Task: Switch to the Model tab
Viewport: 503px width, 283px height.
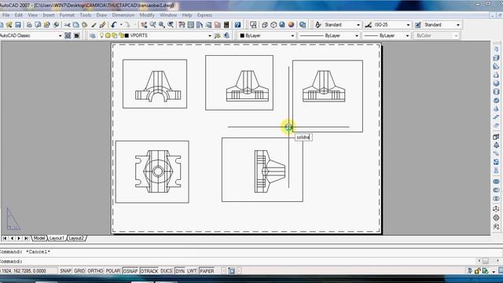Action: pos(39,238)
